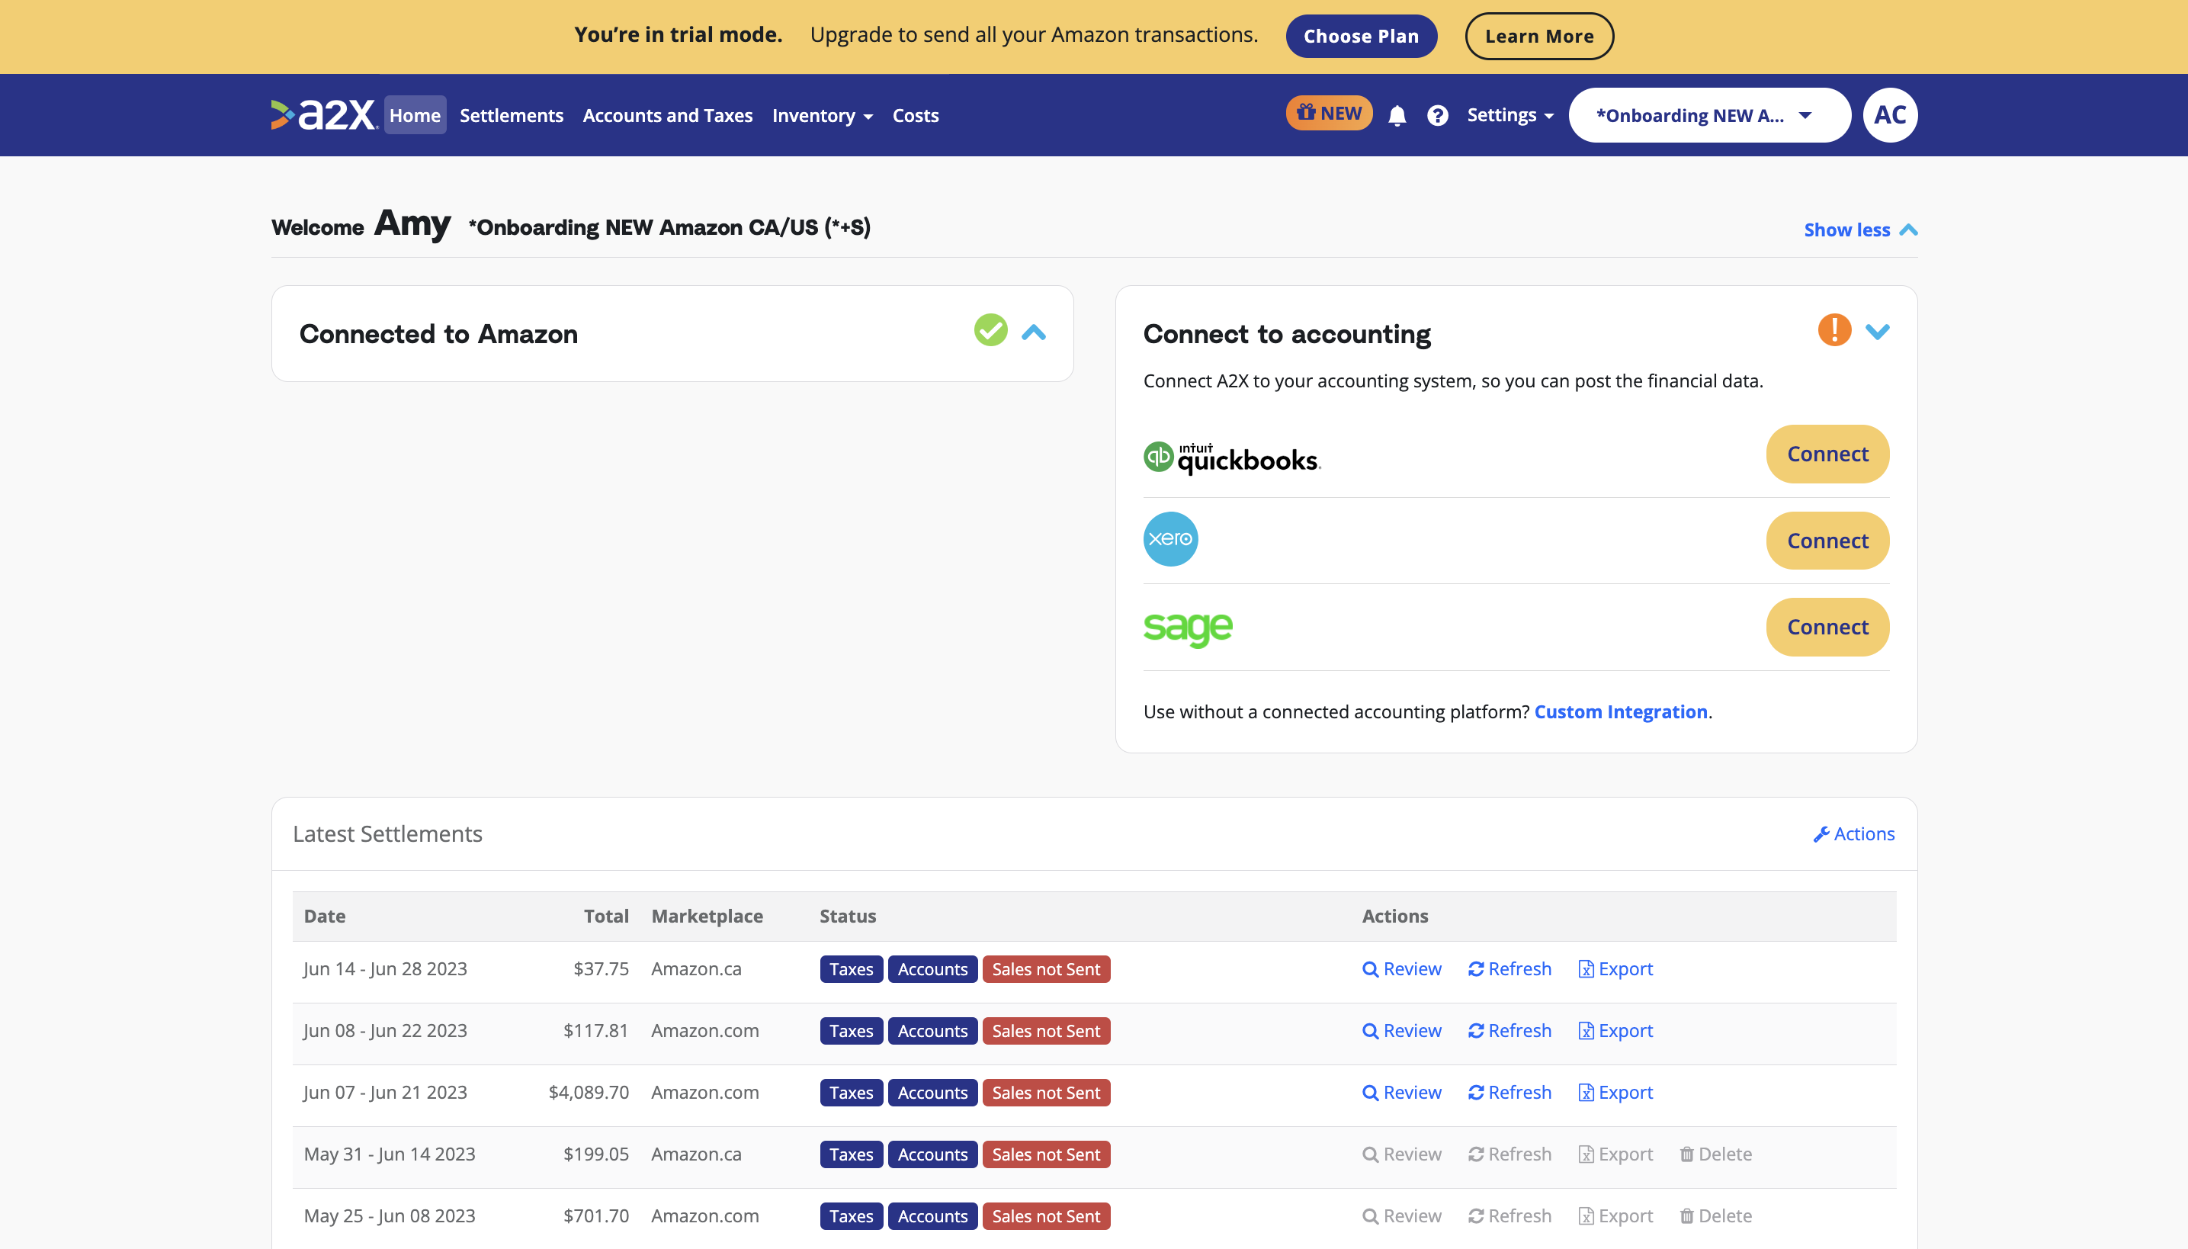The width and height of the screenshot is (2188, 1249).
Task: Open the notifications bell
Action: [1397, 115]
